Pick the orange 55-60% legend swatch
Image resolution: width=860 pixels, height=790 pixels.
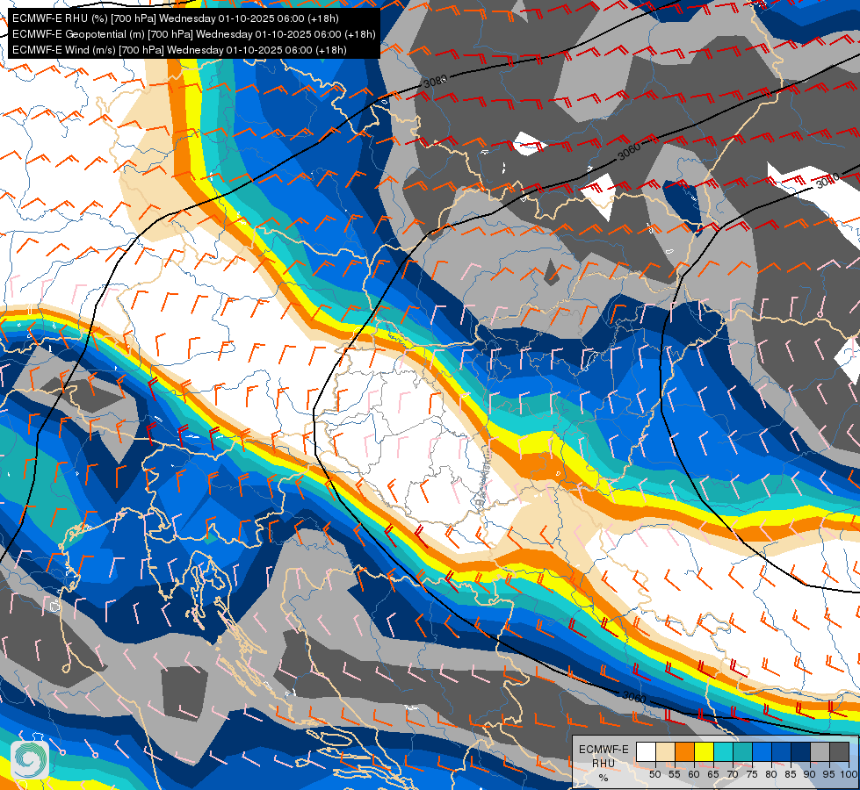click(684, 751)
